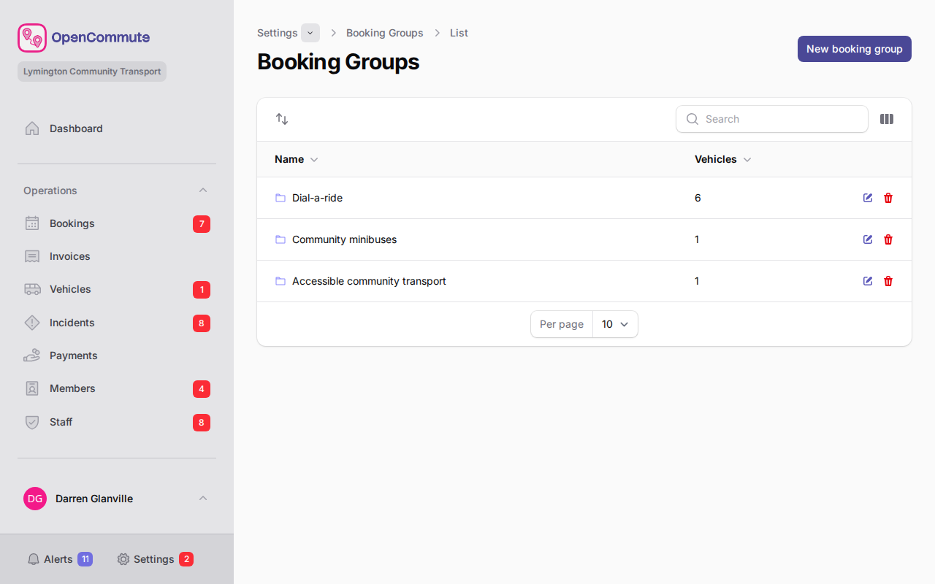Click the DG user avatar

(x=35, y=499)
